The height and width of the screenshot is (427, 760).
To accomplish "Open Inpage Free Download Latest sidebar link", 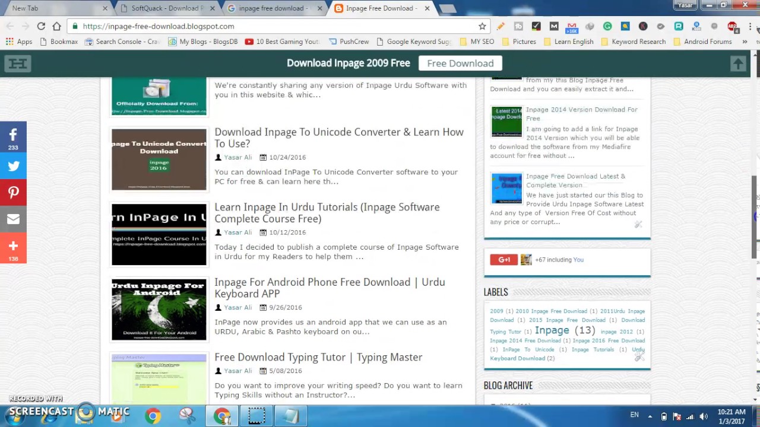I will [575, 180].
